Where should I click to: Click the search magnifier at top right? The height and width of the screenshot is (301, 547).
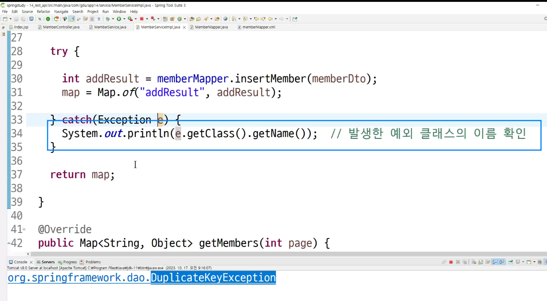click(x=546, y=19)
